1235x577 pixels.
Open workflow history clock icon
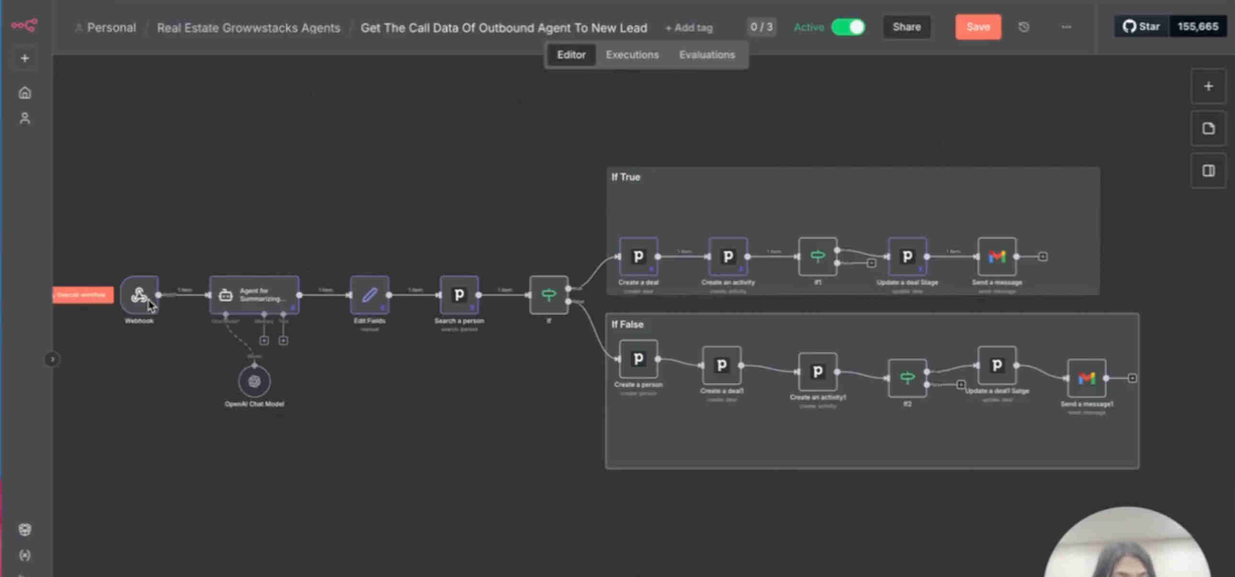(1024, 27)
